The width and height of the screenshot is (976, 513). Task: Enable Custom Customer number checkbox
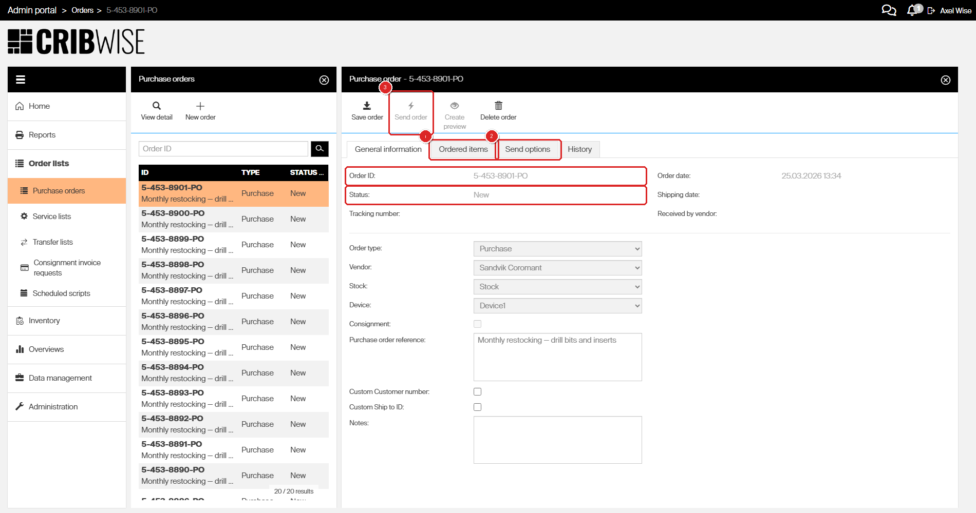pos(478,392)
